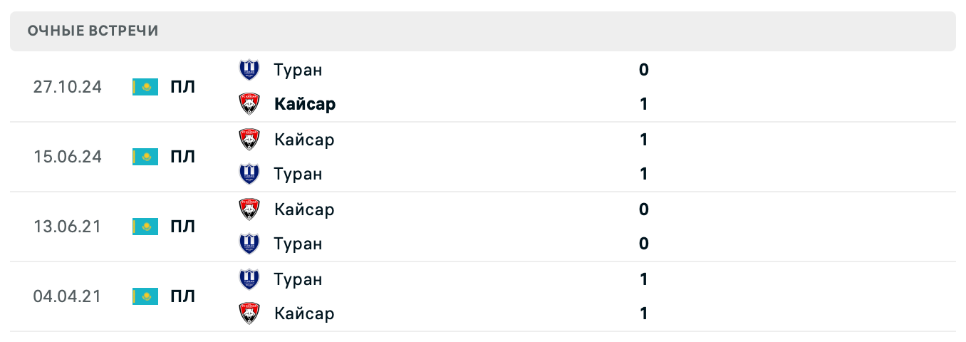Click Kazakhstan flag next to 27.10.24
Image resolution: width=966 pixels, height=342 pixels.
click(145, 87)
